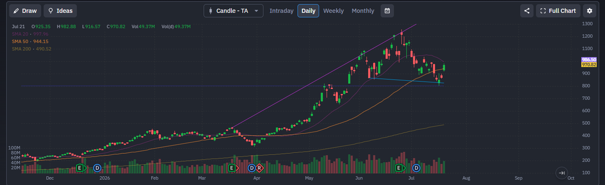Open the Draw tools button

25,11
